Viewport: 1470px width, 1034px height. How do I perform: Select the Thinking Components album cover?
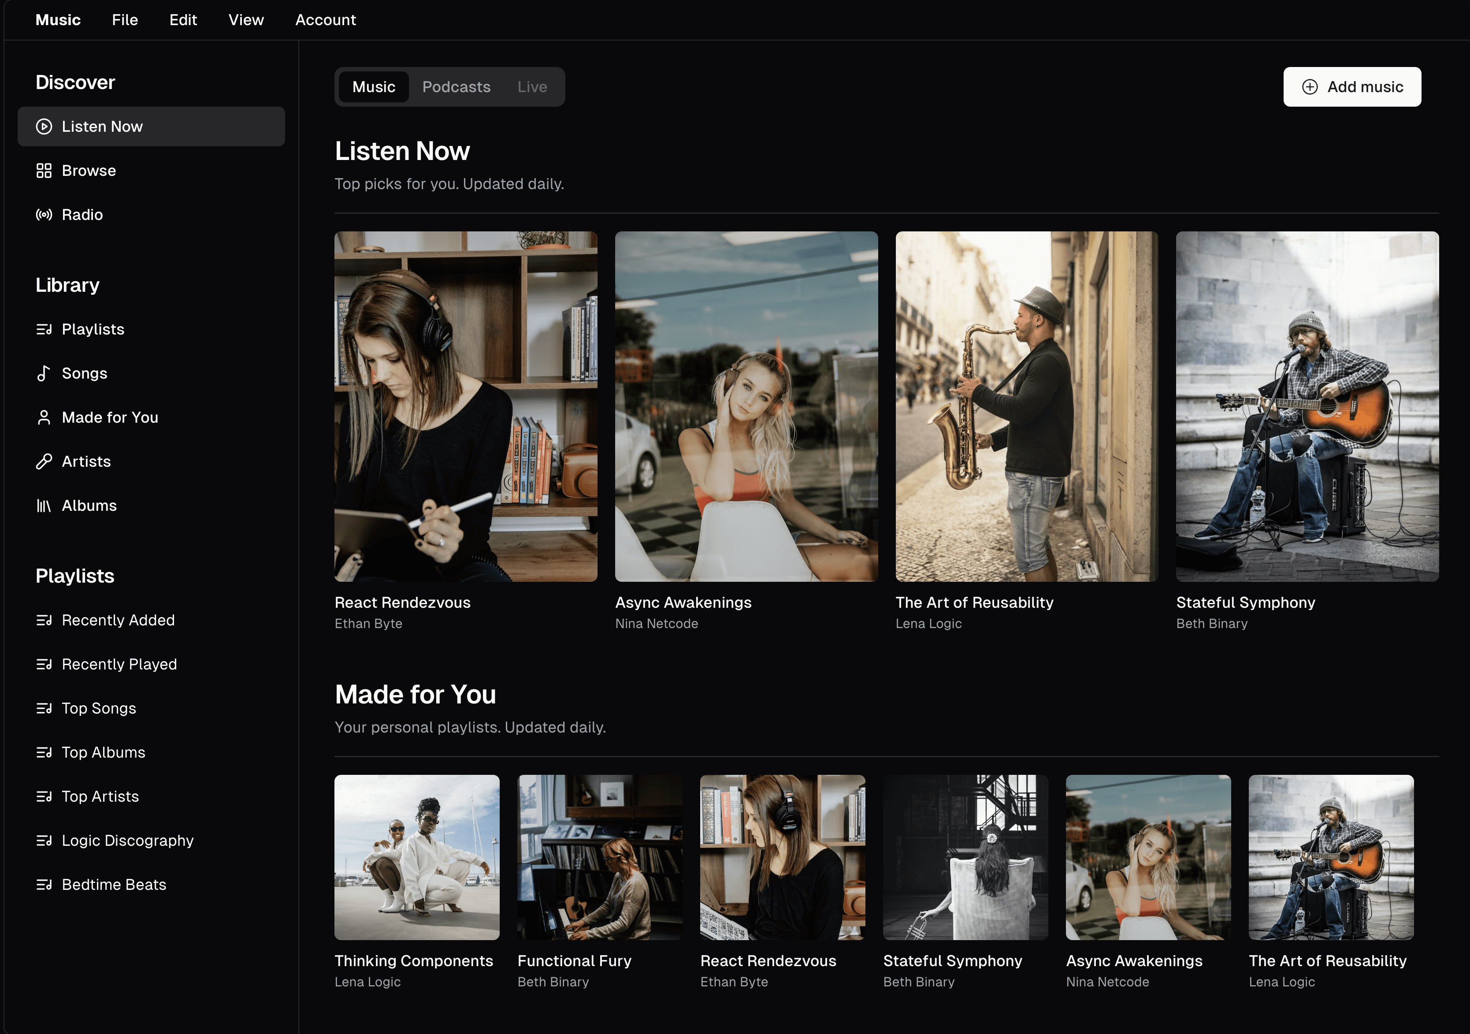417,857
